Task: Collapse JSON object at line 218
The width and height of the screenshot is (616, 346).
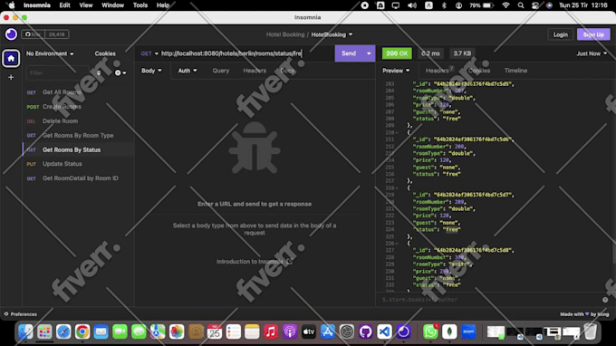Action: (397, 188)
